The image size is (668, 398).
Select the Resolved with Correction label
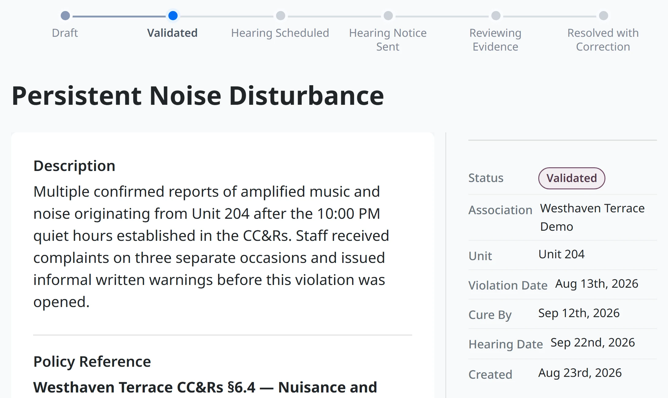coord(603,40)
